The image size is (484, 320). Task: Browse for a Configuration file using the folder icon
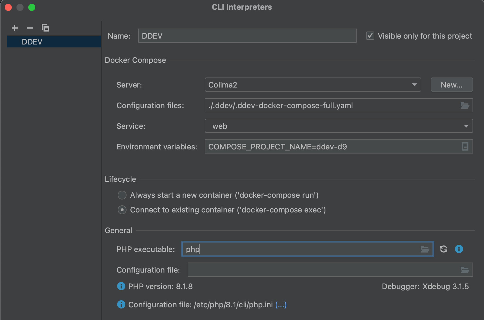point(465,269)
